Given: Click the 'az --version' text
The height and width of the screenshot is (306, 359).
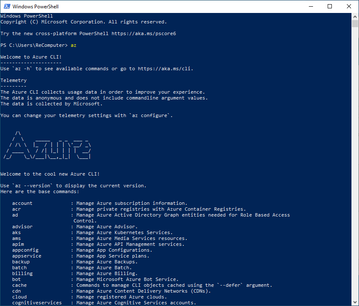Looking at the screenshot, I should 33,186.
